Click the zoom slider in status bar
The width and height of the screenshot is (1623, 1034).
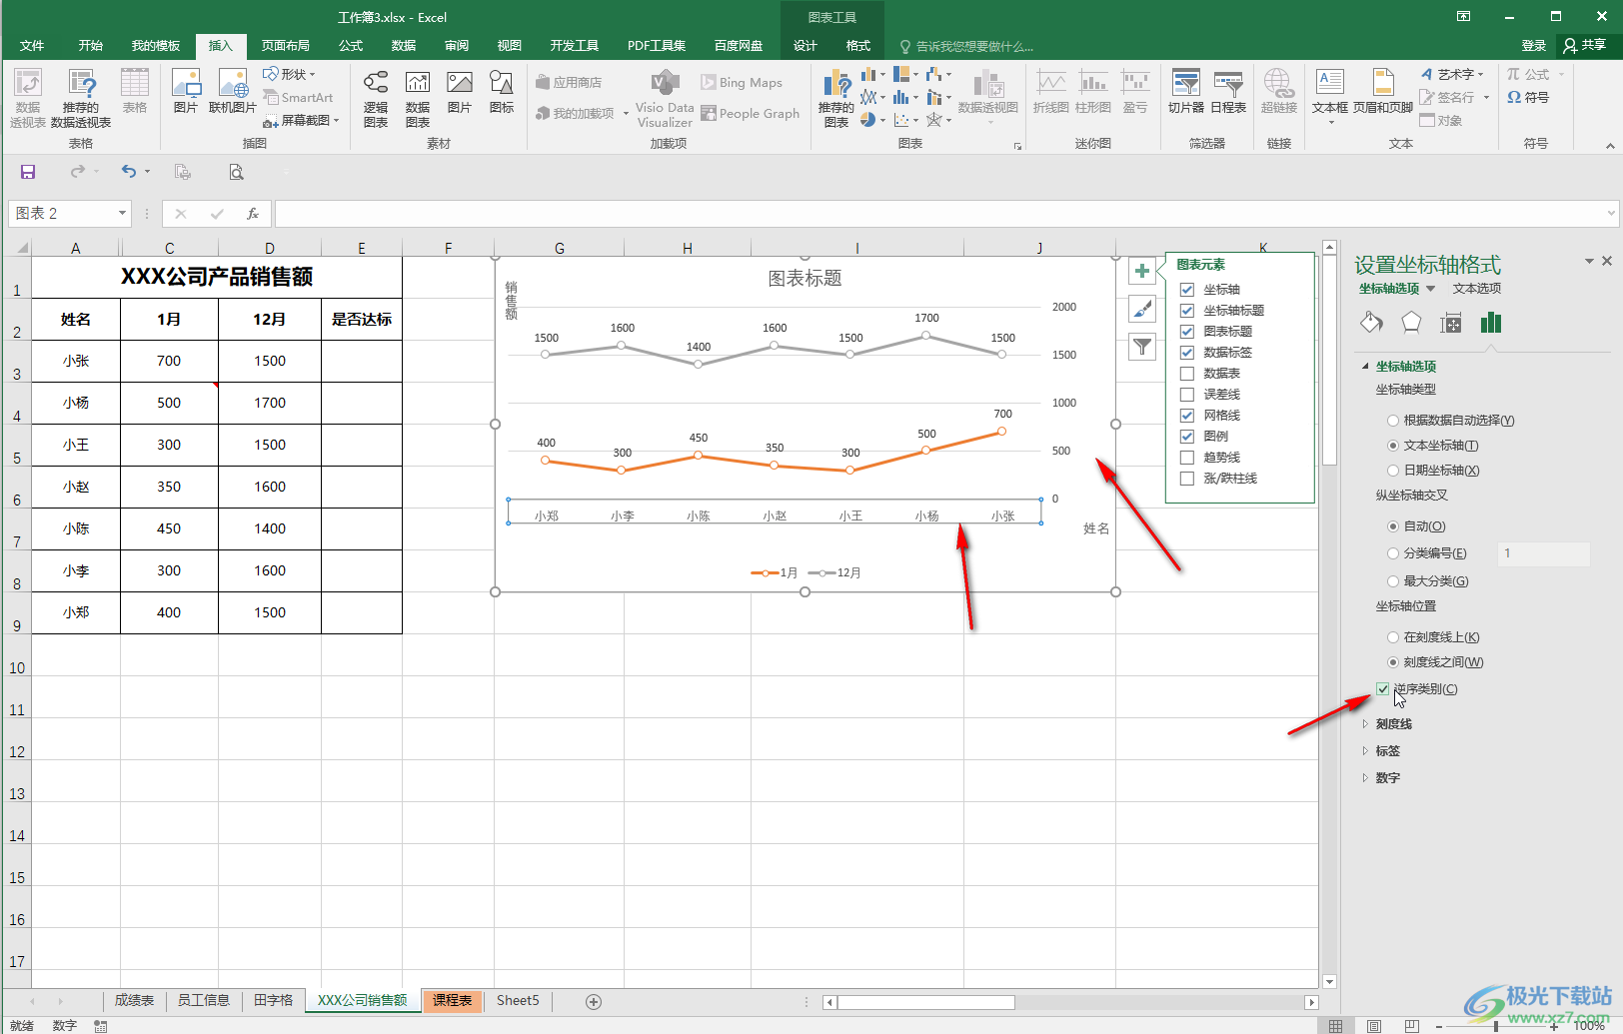pos(1496,1026)
